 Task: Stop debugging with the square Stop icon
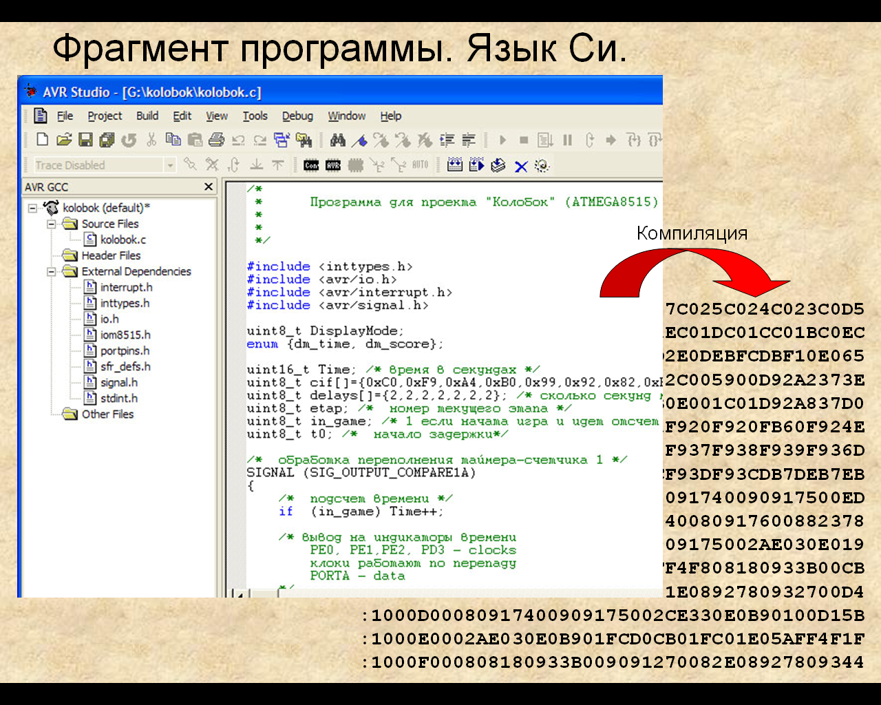[524, 140]
